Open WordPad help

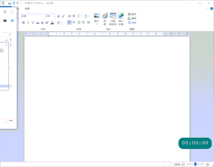(x=212, y=8)
